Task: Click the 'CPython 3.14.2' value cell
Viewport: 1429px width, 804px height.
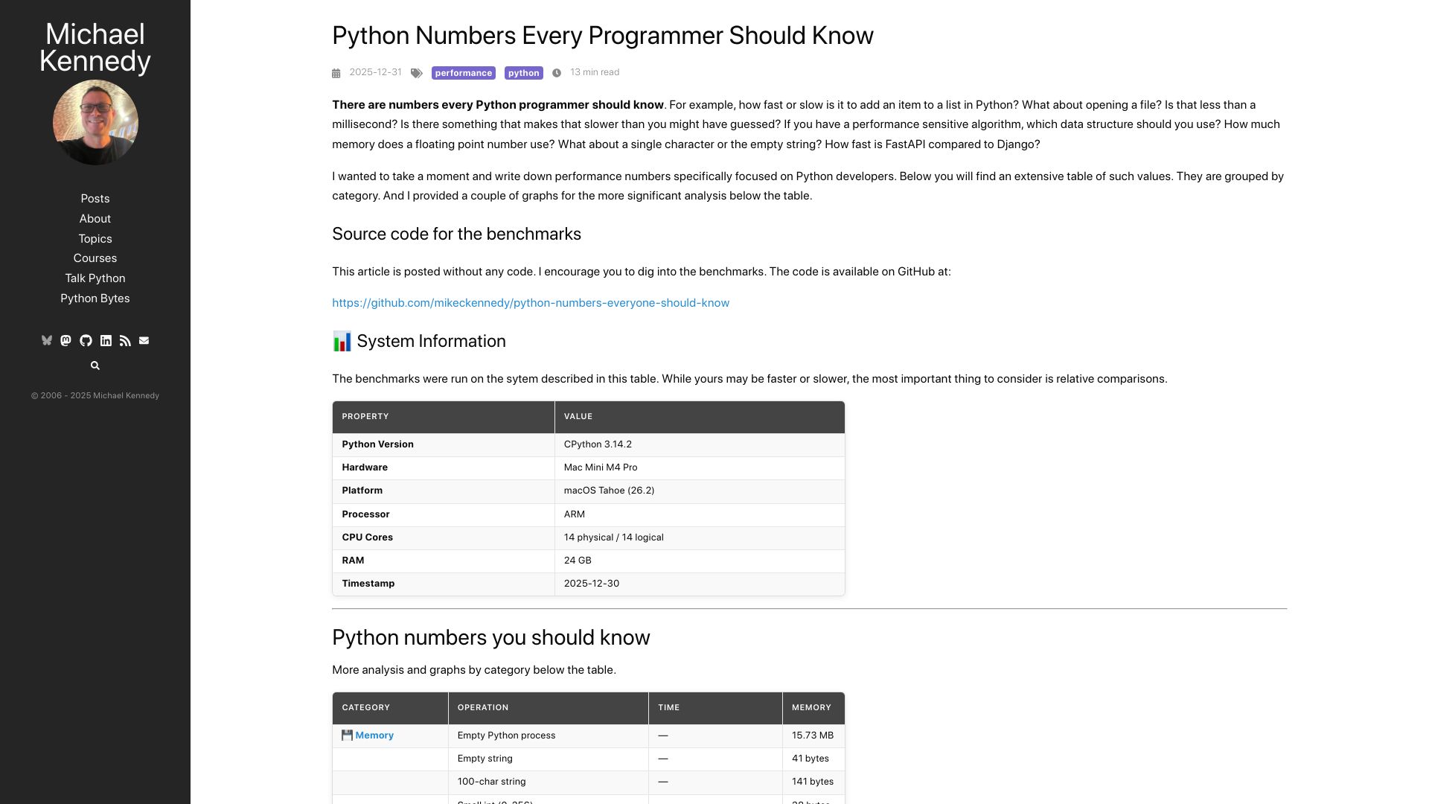Action: pyautogui.click(x=700, y=444)
